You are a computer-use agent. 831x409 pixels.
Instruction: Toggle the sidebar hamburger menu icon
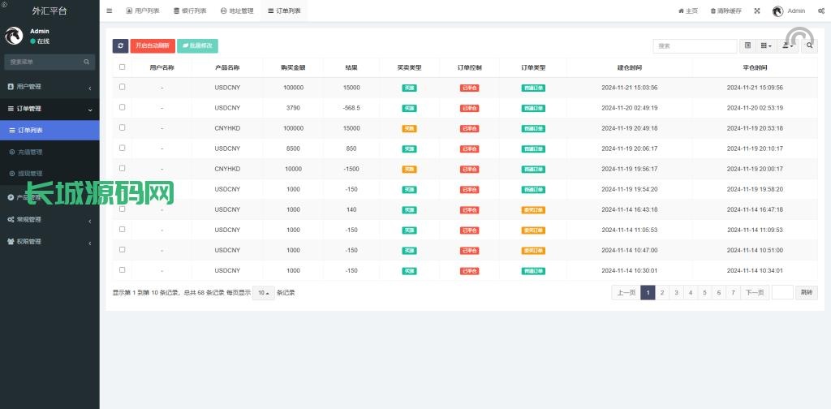(x=110, y=11)
